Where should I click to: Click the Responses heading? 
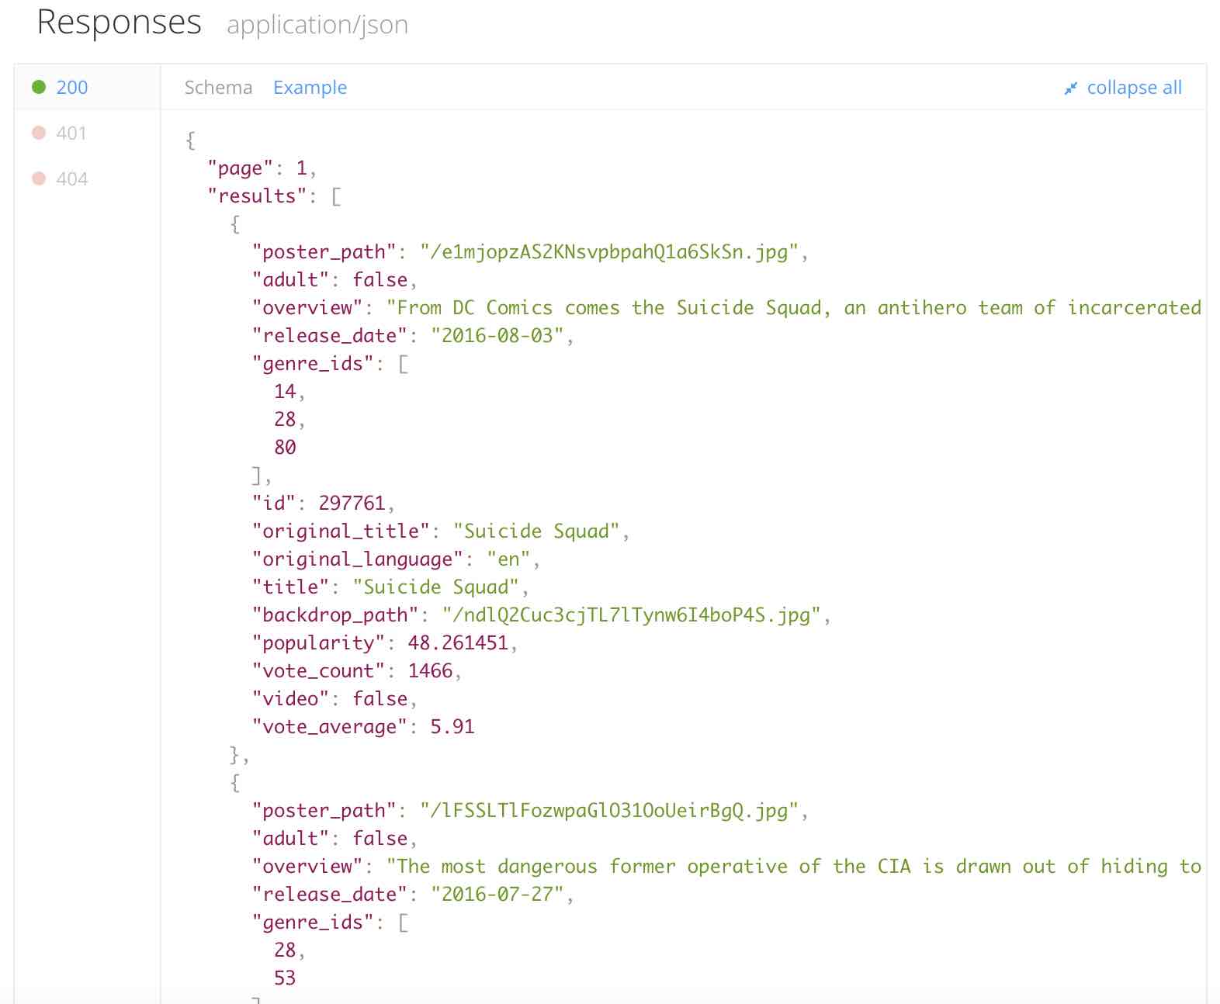point(120,22)
